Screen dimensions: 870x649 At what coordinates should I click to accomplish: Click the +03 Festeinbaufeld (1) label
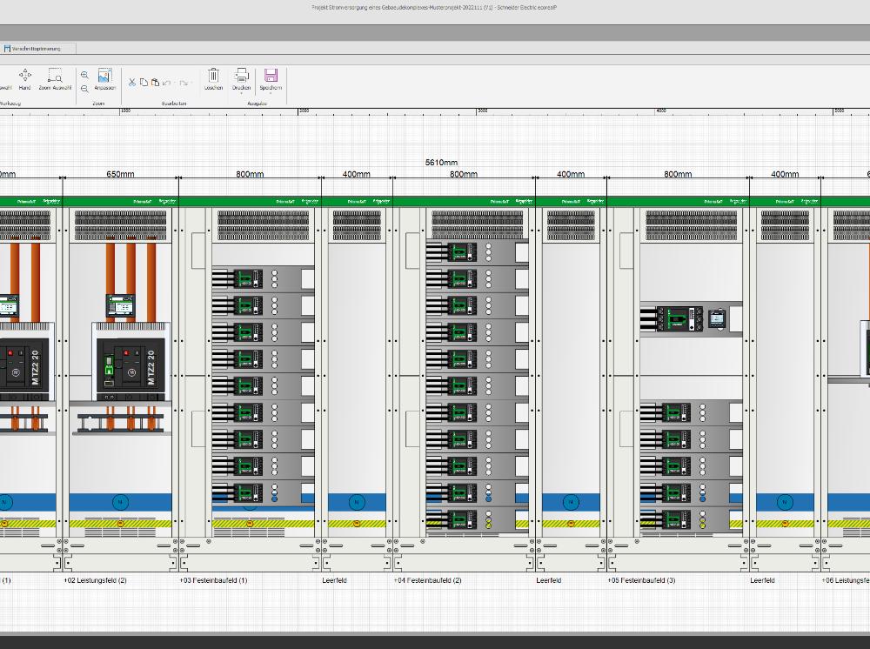213,581
